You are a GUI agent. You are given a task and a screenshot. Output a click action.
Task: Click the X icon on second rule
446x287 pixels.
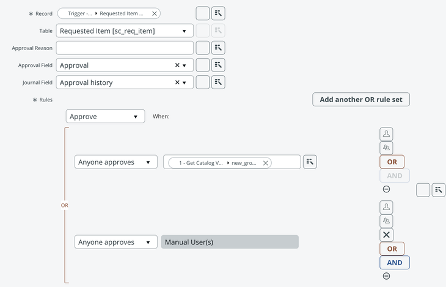click(386, 235)
